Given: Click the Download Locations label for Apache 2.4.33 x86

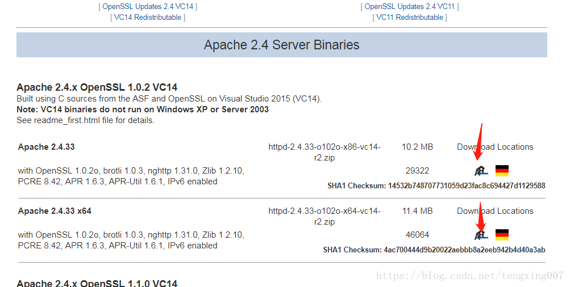Looking at the screenshot, I should tap(495, 147).
